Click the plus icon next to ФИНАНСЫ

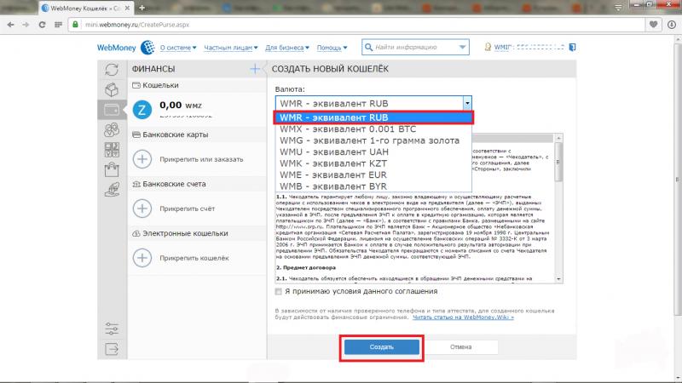click(255, 69)
